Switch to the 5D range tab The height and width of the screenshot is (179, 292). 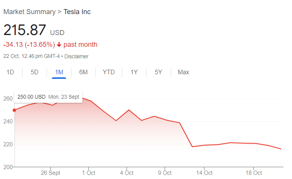35,72
